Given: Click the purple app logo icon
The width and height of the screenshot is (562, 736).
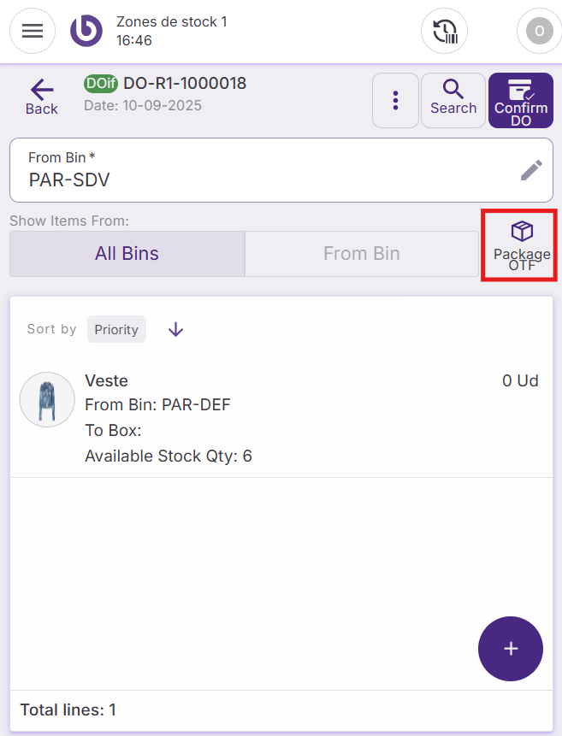Looking at the screenshot, I should pos(86,31).
